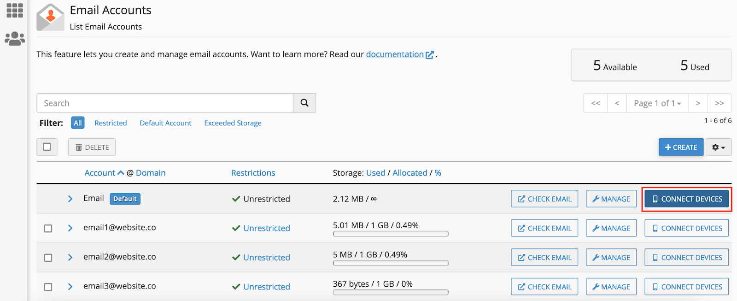Go to the first page with << button

click(596, 103)
